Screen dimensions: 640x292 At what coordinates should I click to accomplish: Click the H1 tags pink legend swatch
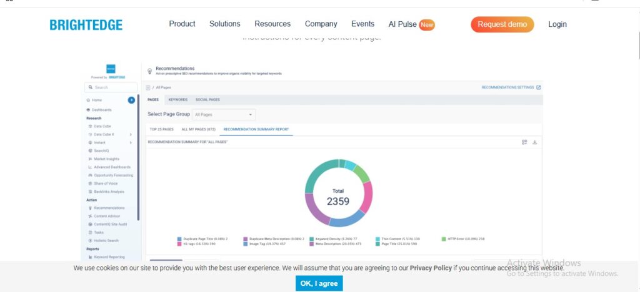179,244
